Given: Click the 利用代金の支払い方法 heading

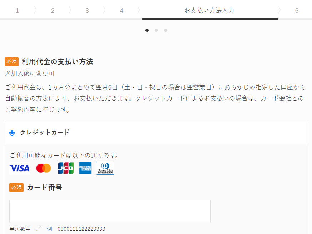Looking at the screenshot, I should point(58,62).
